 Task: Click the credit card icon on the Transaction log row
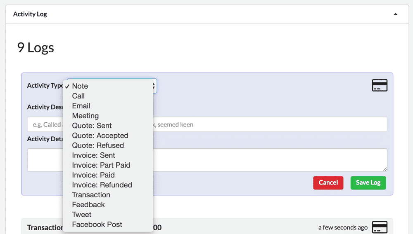[380, 227]
